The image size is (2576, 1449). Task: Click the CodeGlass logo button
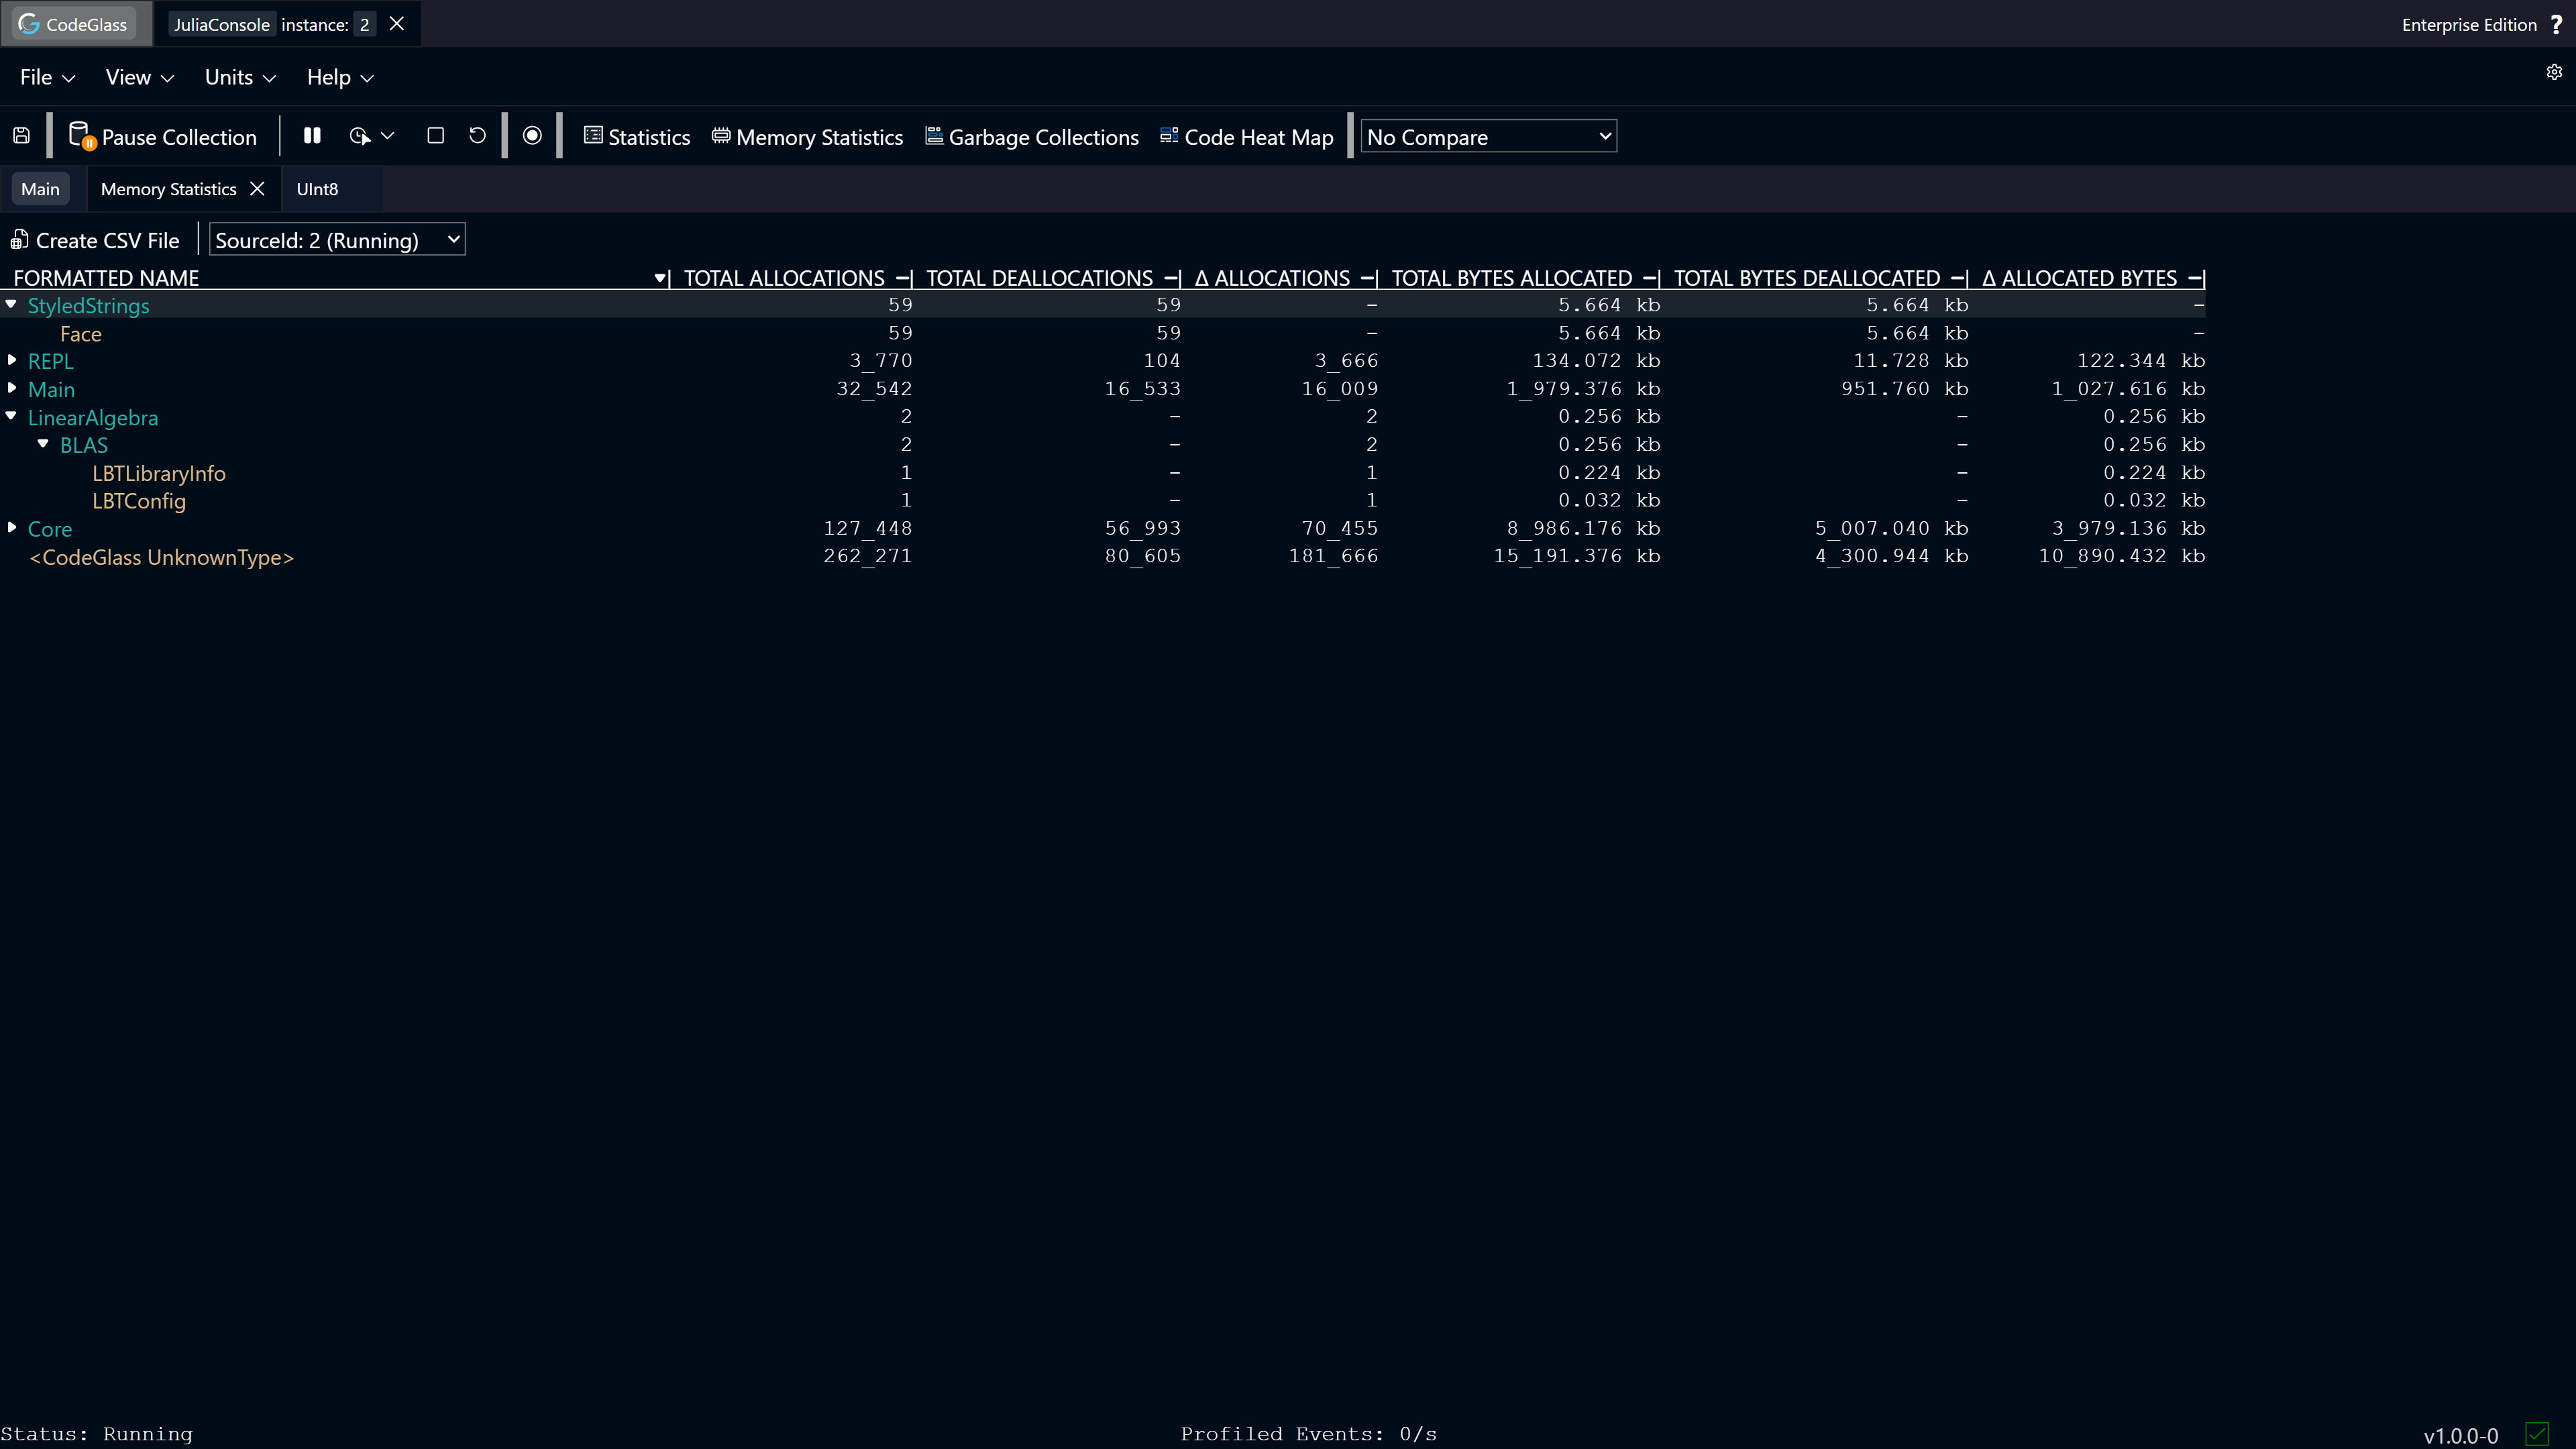[x=74, y=24]
